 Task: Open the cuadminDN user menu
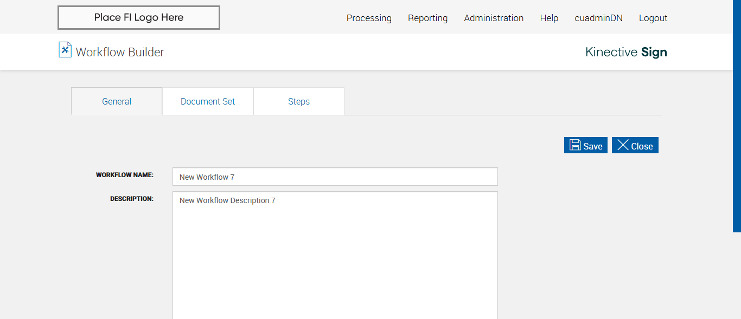tap(598, 18)
